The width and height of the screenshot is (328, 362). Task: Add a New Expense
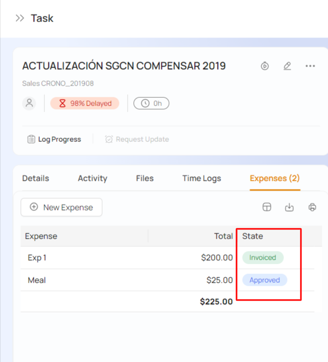pyautogui.click(x=61, y=207)
